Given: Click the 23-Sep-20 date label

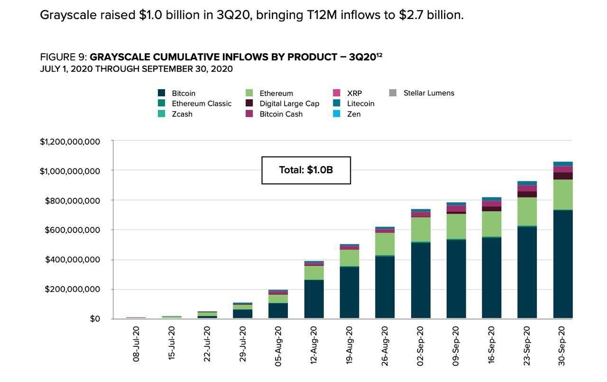Looking at the screenshot, I should click(527, 345).
